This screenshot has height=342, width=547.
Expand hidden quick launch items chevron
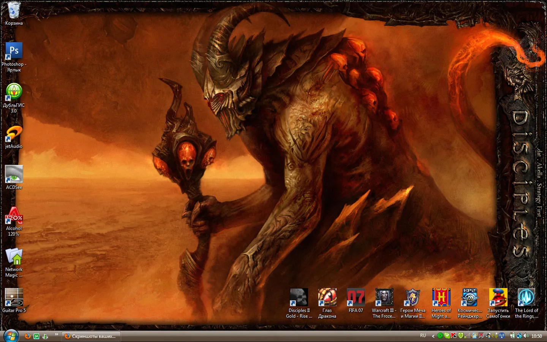point(56,334)
